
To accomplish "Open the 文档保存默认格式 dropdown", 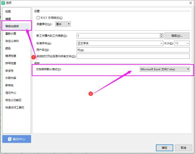I will pyautogui.click(x=165, y=69).
